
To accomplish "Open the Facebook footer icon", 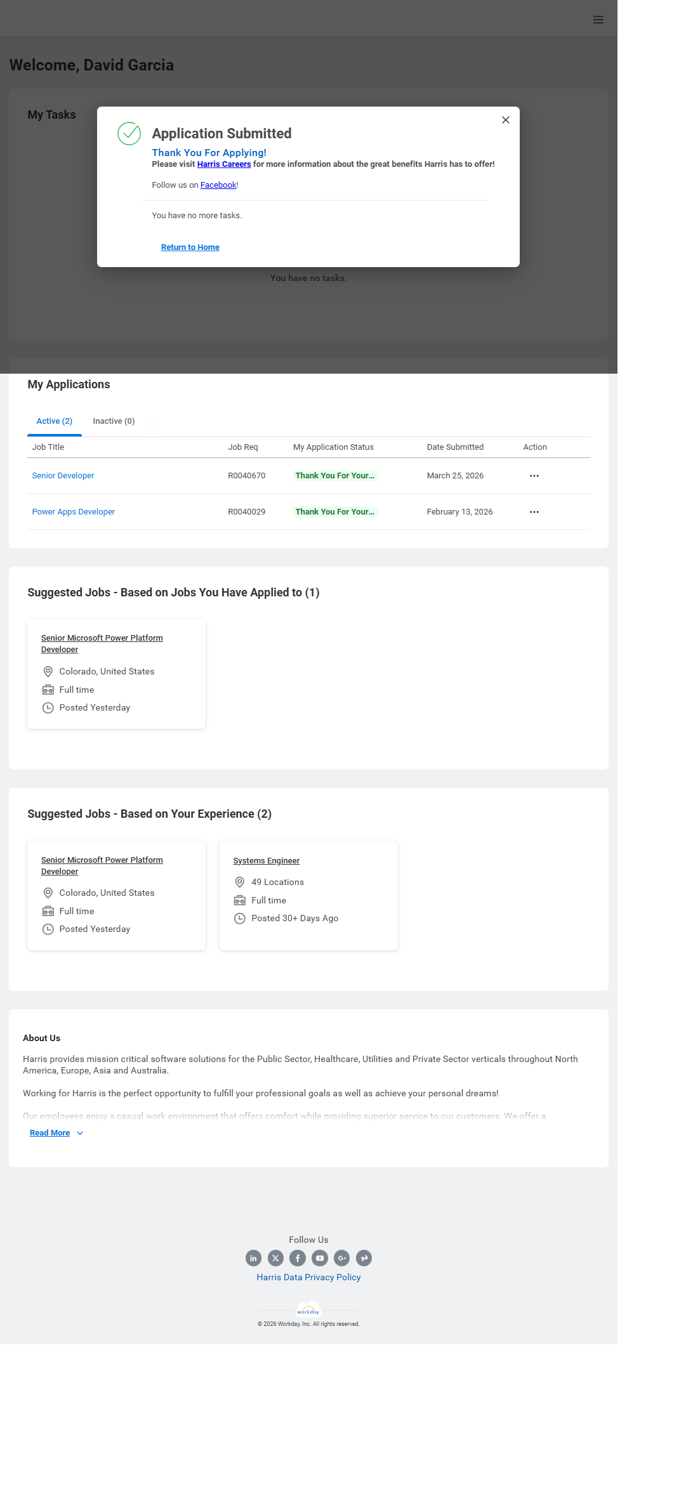I will 298,1258.
